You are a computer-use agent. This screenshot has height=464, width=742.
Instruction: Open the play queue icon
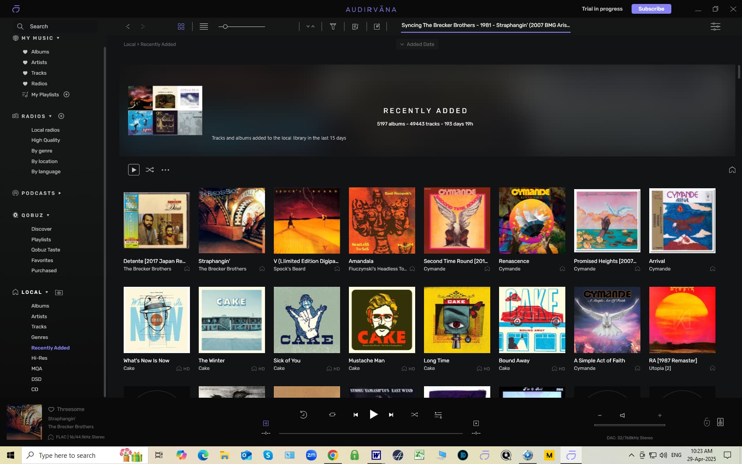(x=438, y=415)
